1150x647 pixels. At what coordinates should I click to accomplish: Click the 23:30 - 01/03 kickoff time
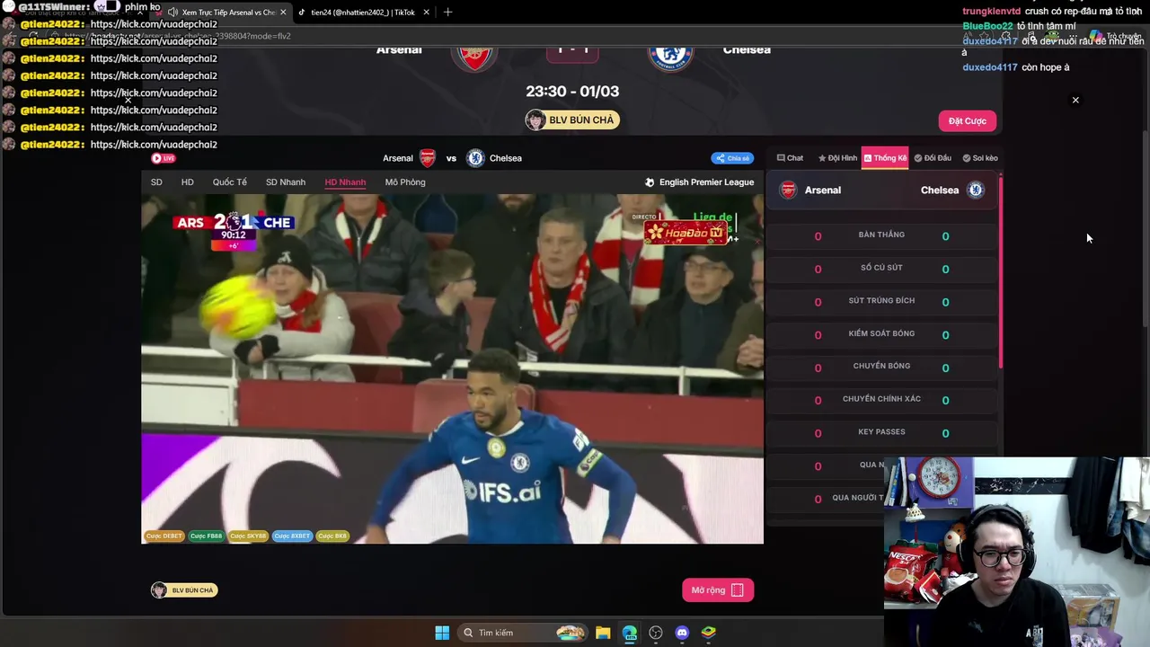tap(572, 91)
